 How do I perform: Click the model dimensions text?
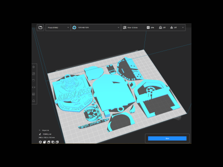click(46, 137)
